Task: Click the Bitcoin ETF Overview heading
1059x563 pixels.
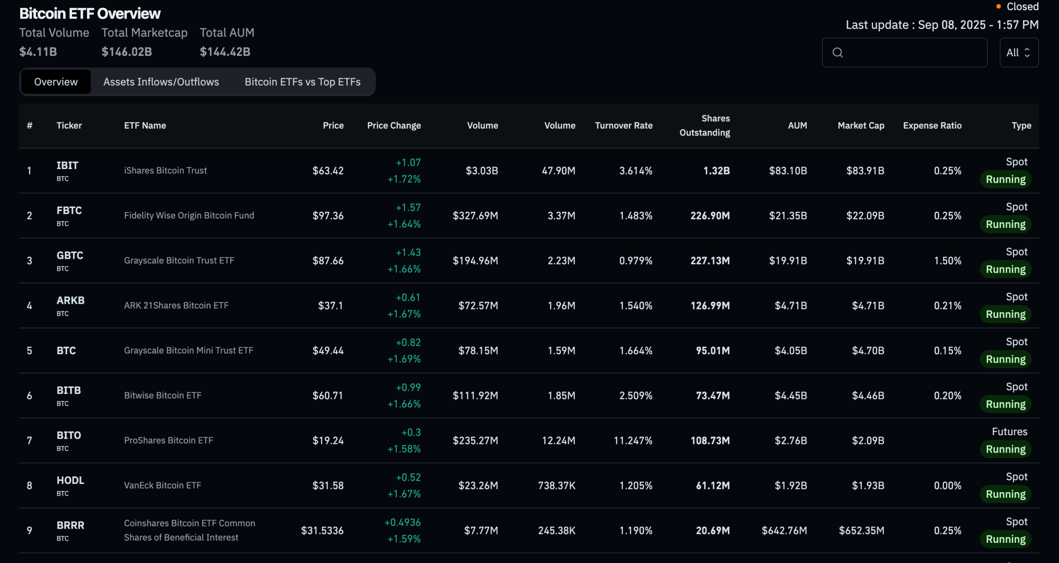Action: (90, 14)
